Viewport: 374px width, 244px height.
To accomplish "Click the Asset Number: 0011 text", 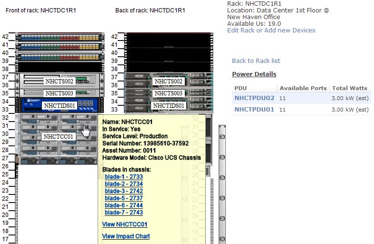I will (129, 151).
